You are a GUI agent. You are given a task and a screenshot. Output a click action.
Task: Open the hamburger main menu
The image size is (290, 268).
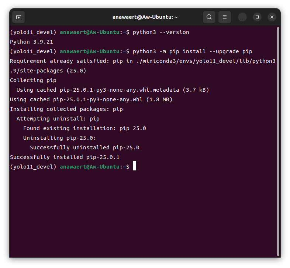click(x=225, y=17)
